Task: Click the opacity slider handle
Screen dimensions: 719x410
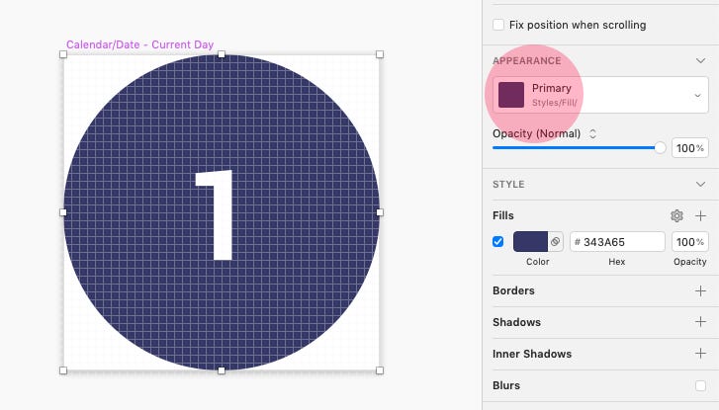Action: tap(660, 147)
